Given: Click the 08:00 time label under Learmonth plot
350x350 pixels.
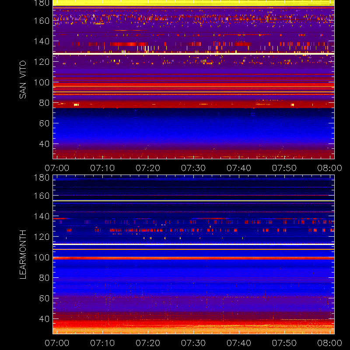Looking at the screenshot, I should click(x=330, y=343).
